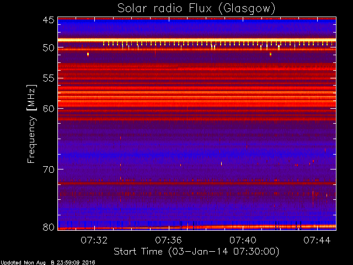
Task: Click the 07:36 time tick label
Action: 169,240
